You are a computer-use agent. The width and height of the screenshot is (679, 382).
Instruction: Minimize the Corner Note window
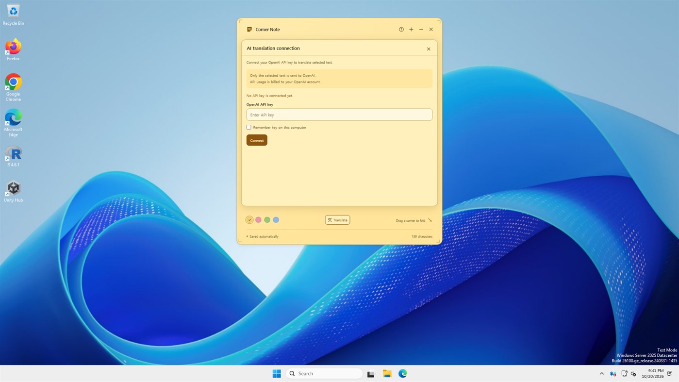421,30
